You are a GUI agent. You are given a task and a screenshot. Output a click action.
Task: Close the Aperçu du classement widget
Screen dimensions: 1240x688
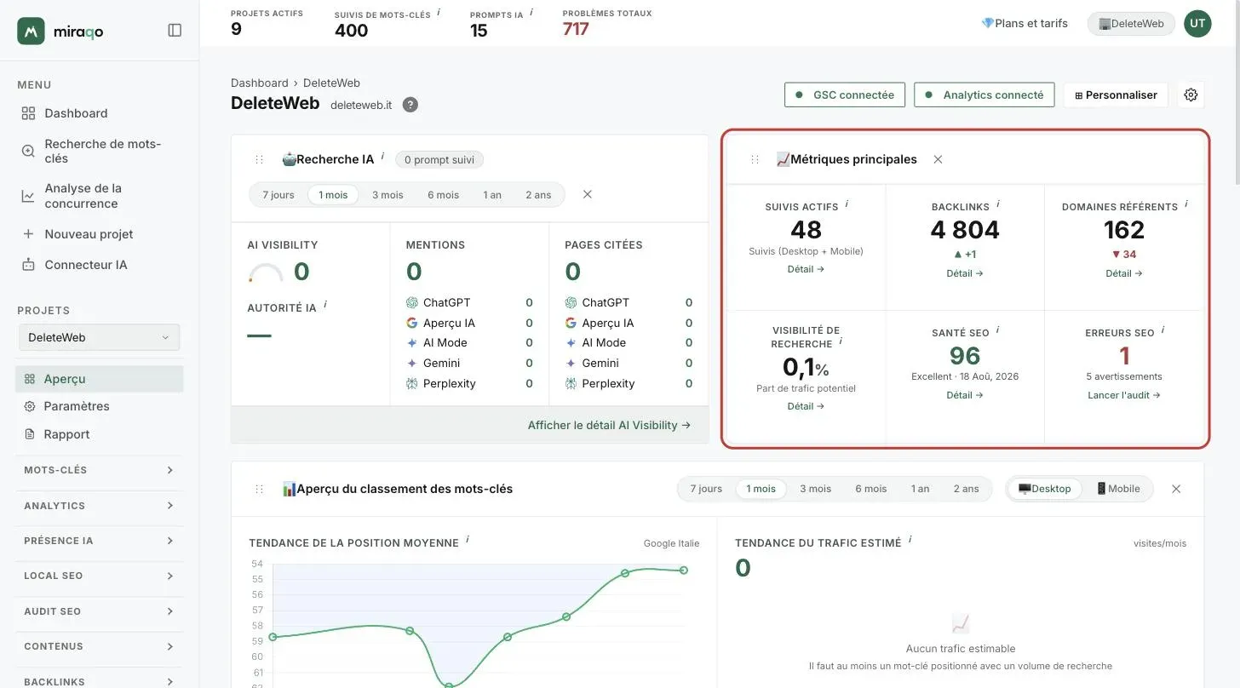coord(1176,489)
